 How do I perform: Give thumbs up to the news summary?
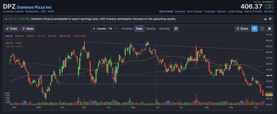[x=265, y=19]
